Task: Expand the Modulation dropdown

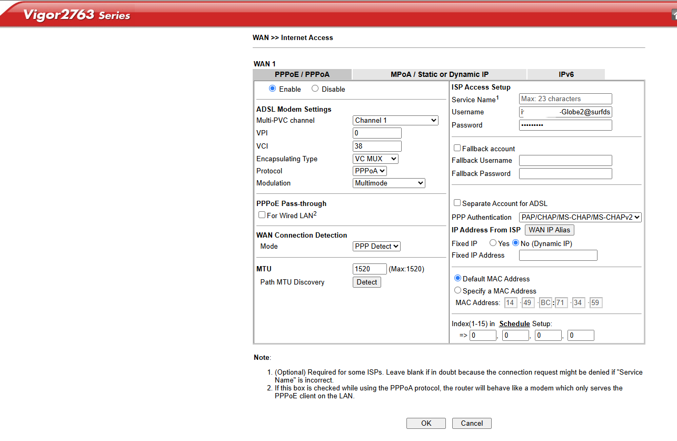Action: 389,183
